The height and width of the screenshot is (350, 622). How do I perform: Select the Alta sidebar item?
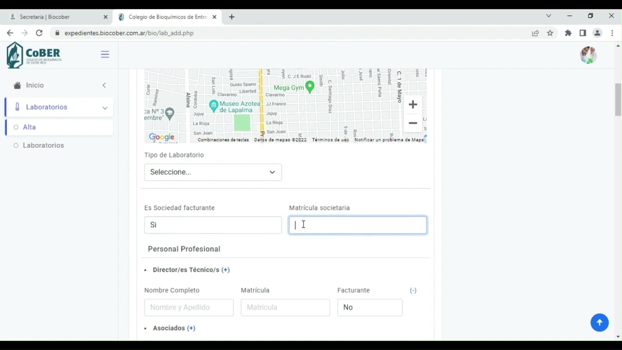coord(30,127)
